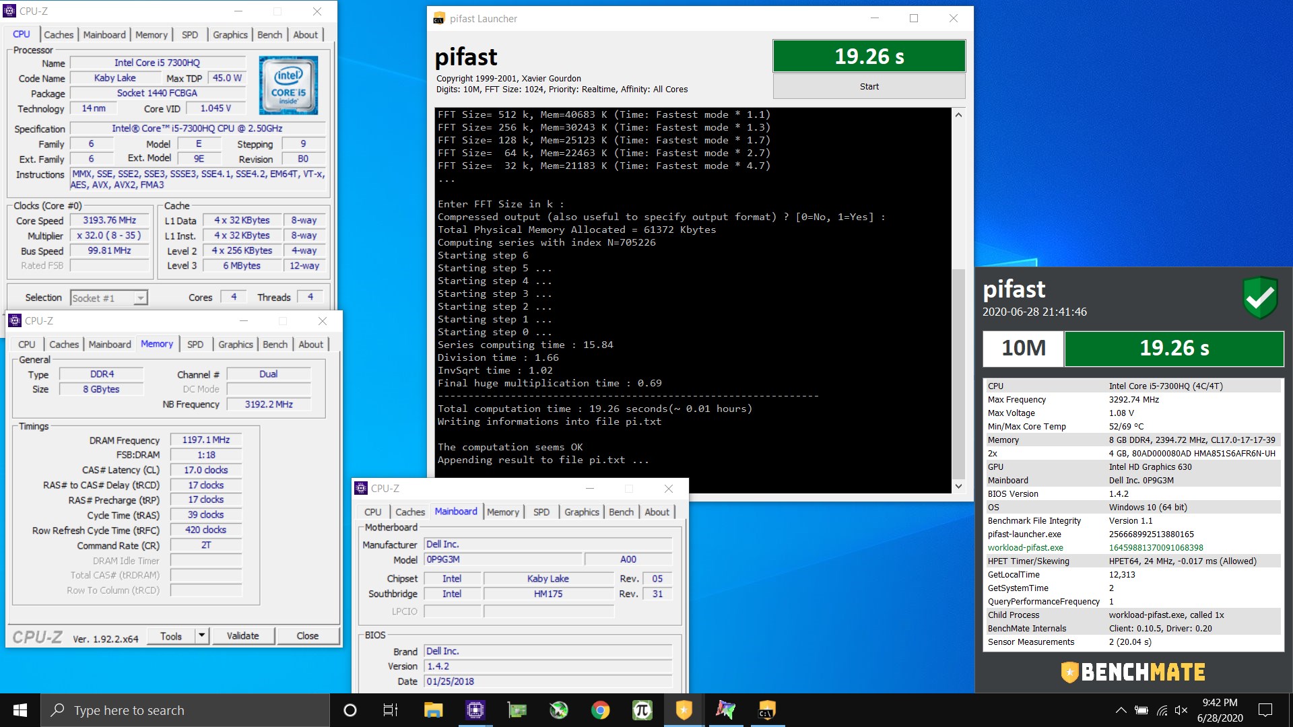Screen dimensions: 1293x727
Task: Click BenchMate green checkmark shield
Action: (1260, 298)
